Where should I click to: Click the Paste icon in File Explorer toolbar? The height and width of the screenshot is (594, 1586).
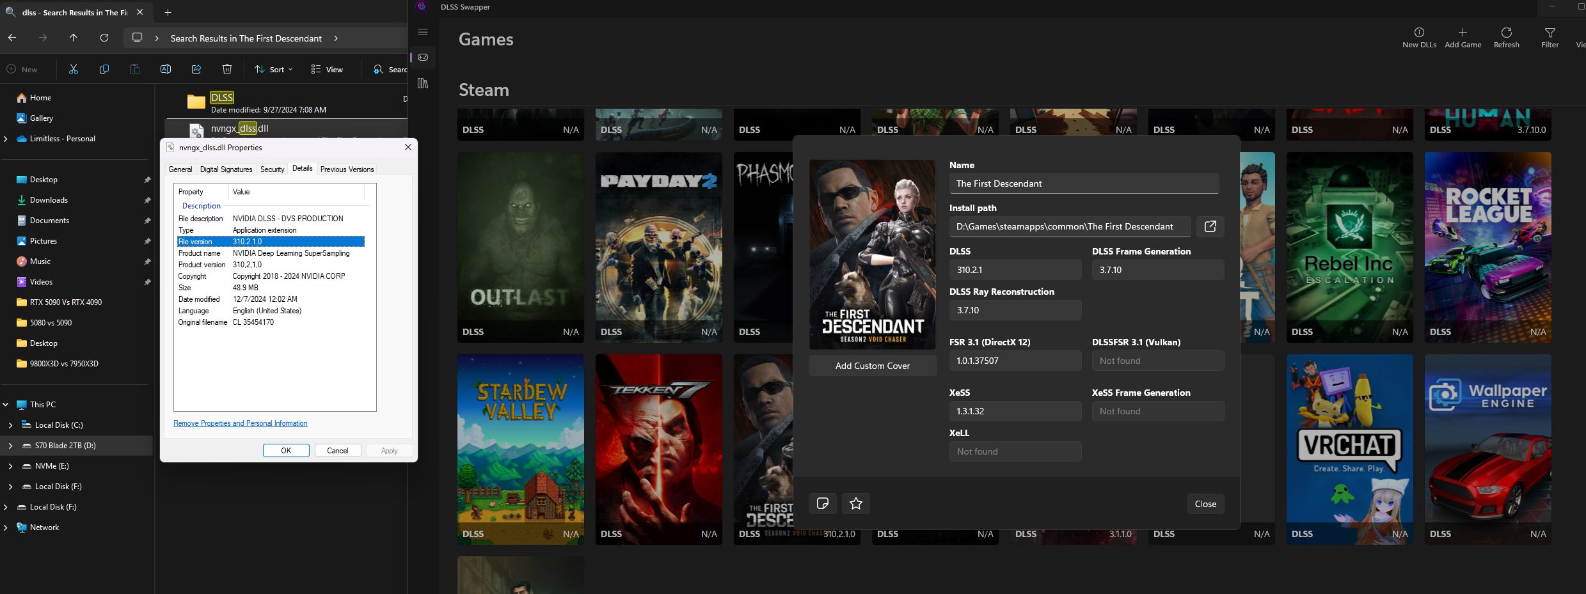[x=135, y=69]
